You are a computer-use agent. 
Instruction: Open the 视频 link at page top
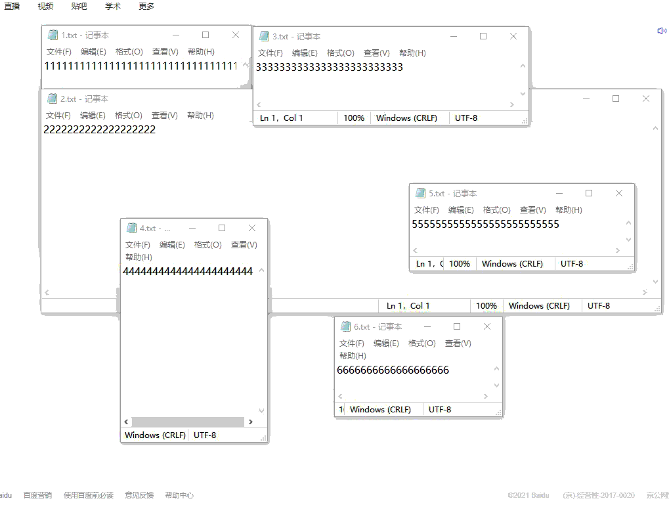[x=46, y=7]
